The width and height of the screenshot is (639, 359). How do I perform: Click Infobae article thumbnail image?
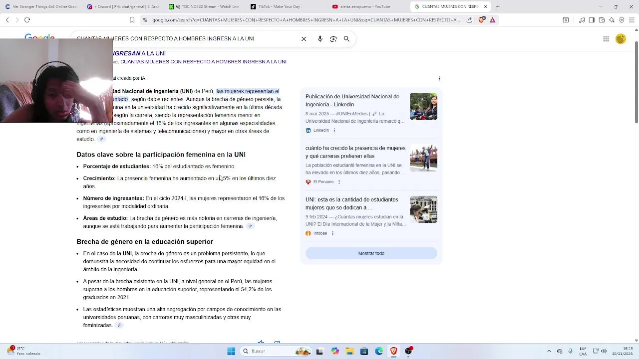(423, 209)
